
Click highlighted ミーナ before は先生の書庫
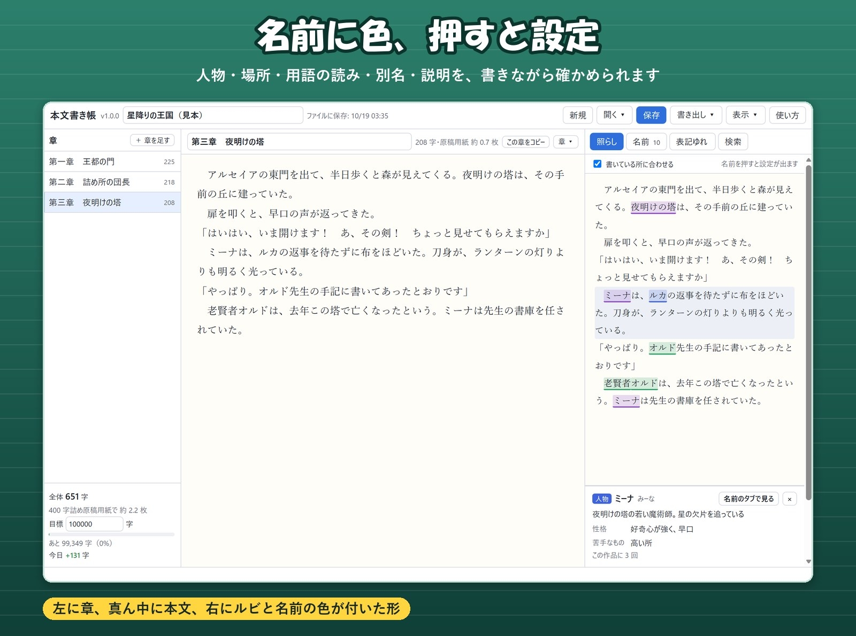pos(626,401)
